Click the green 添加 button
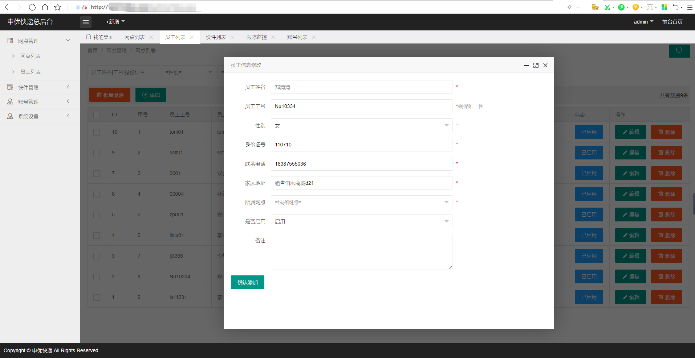 pyautogui.click(x=151, y=95)
